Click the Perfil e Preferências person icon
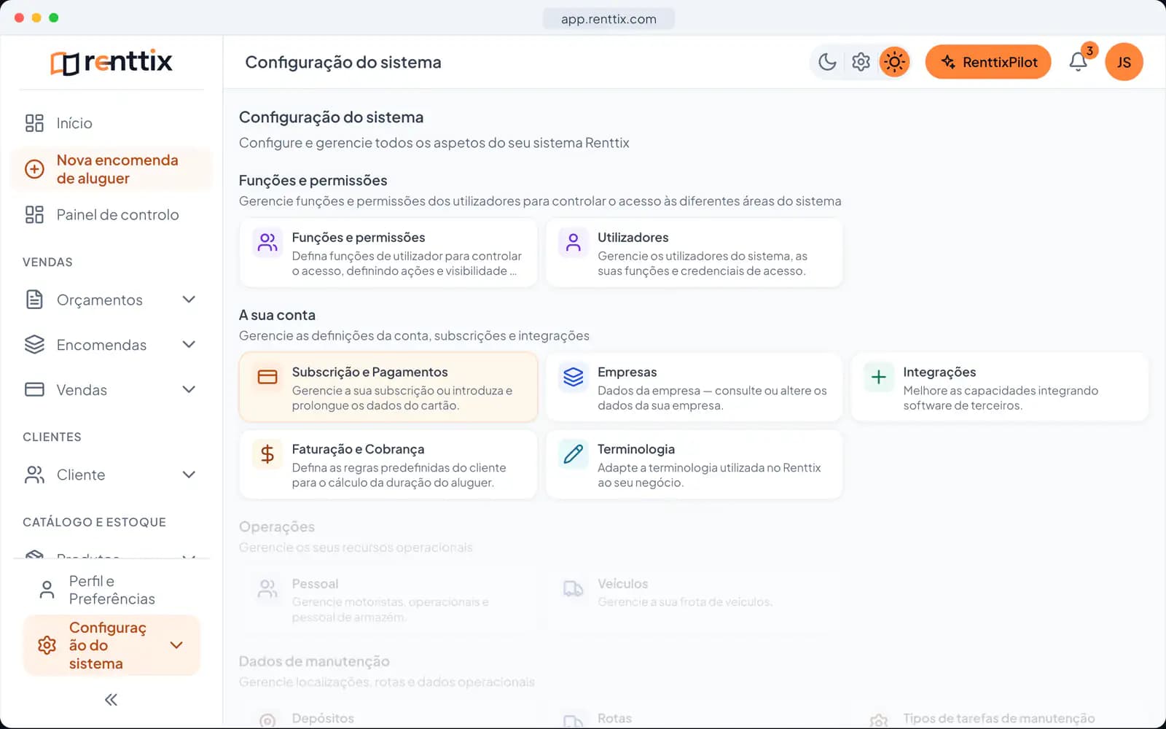1166x729 pixels. click(x=47, y=590)
